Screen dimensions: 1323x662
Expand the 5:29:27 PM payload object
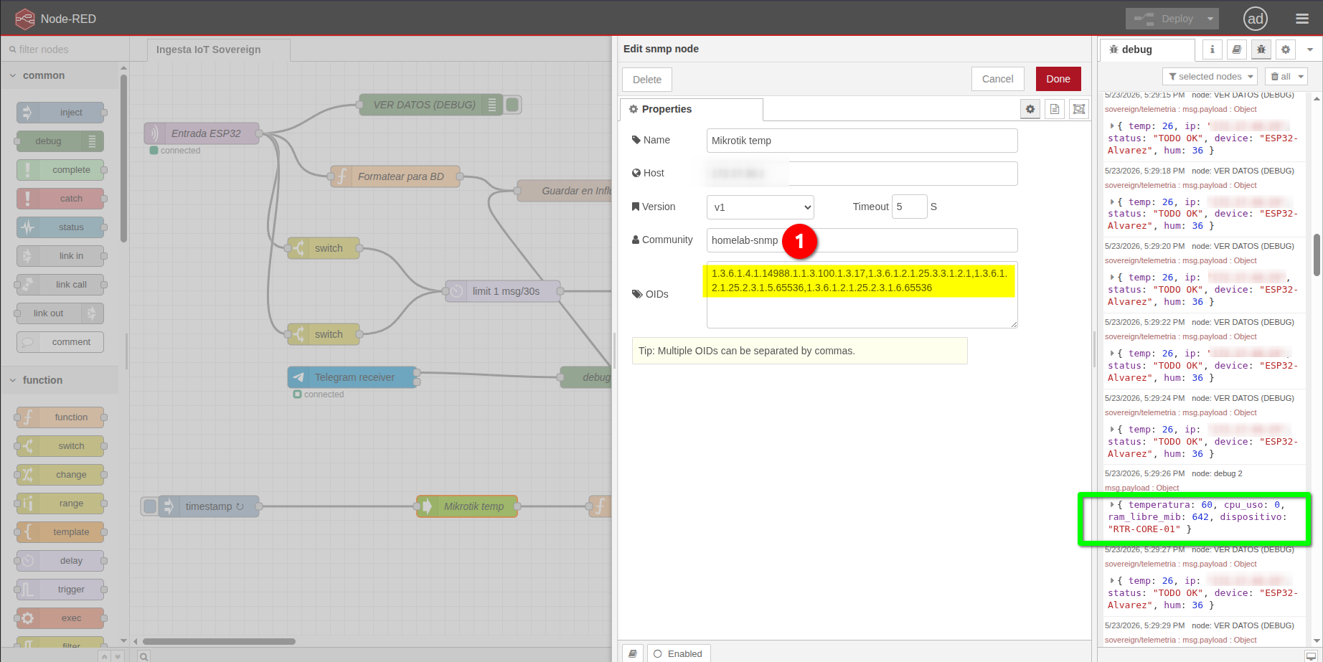coord(1113,581)
